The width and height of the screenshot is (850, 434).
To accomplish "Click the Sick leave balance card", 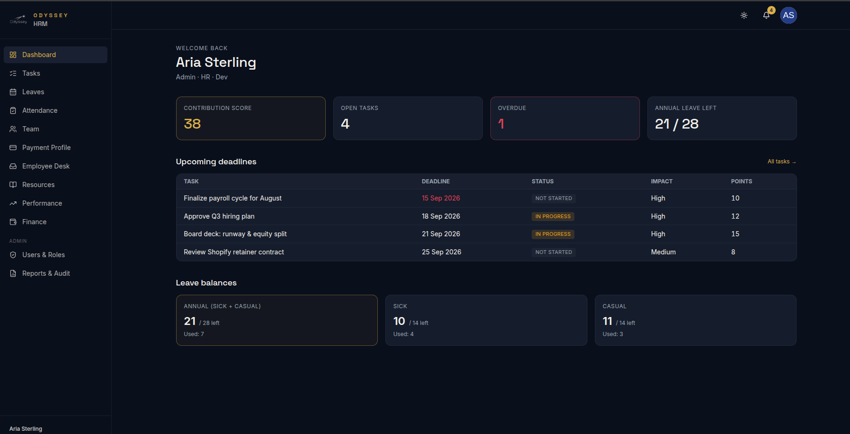I will click(486, 320).
